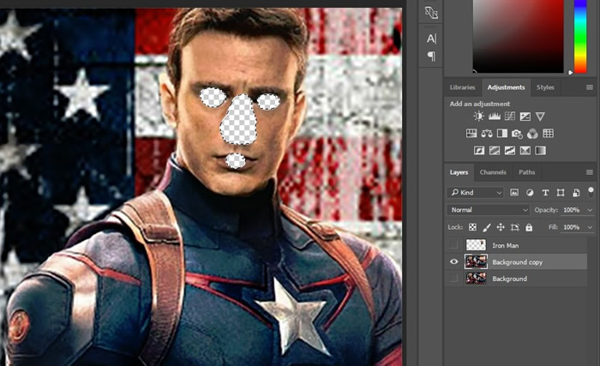This screenshot has height=366, width=600.
Task: Open the Paragraph panel icon
Action: tap(431, 57)
